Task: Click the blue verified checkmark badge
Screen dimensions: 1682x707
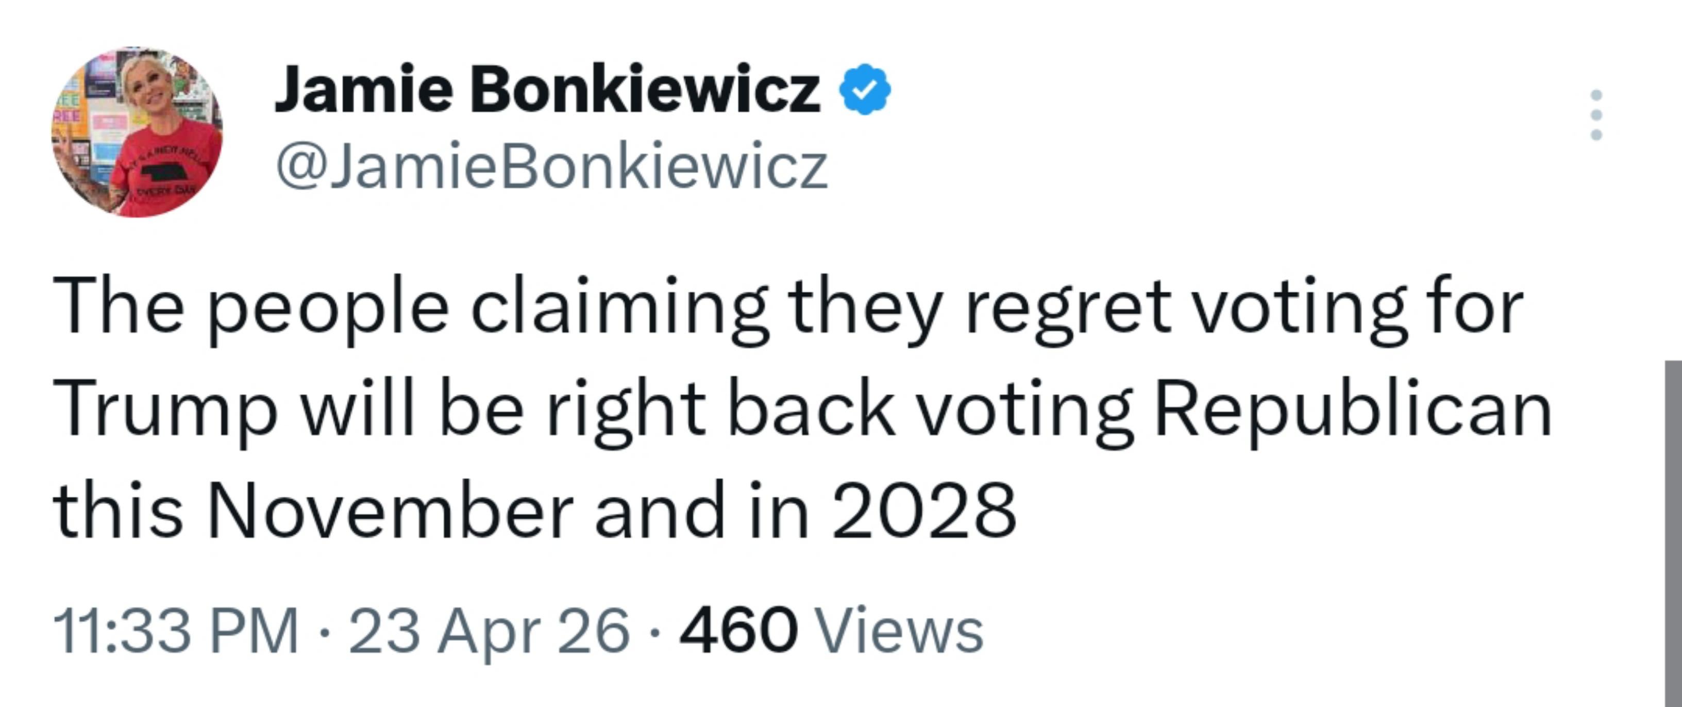Action: (864, 90)
